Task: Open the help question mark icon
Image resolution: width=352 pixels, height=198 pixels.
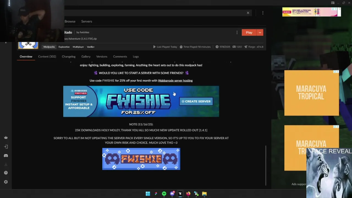Action: pyautogui.click(x=6, y=173)
